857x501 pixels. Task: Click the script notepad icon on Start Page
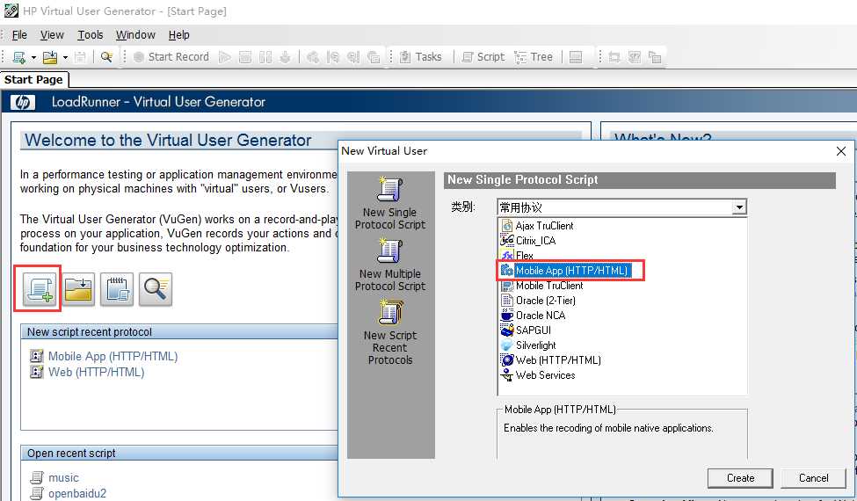click(x=116, y=289)
